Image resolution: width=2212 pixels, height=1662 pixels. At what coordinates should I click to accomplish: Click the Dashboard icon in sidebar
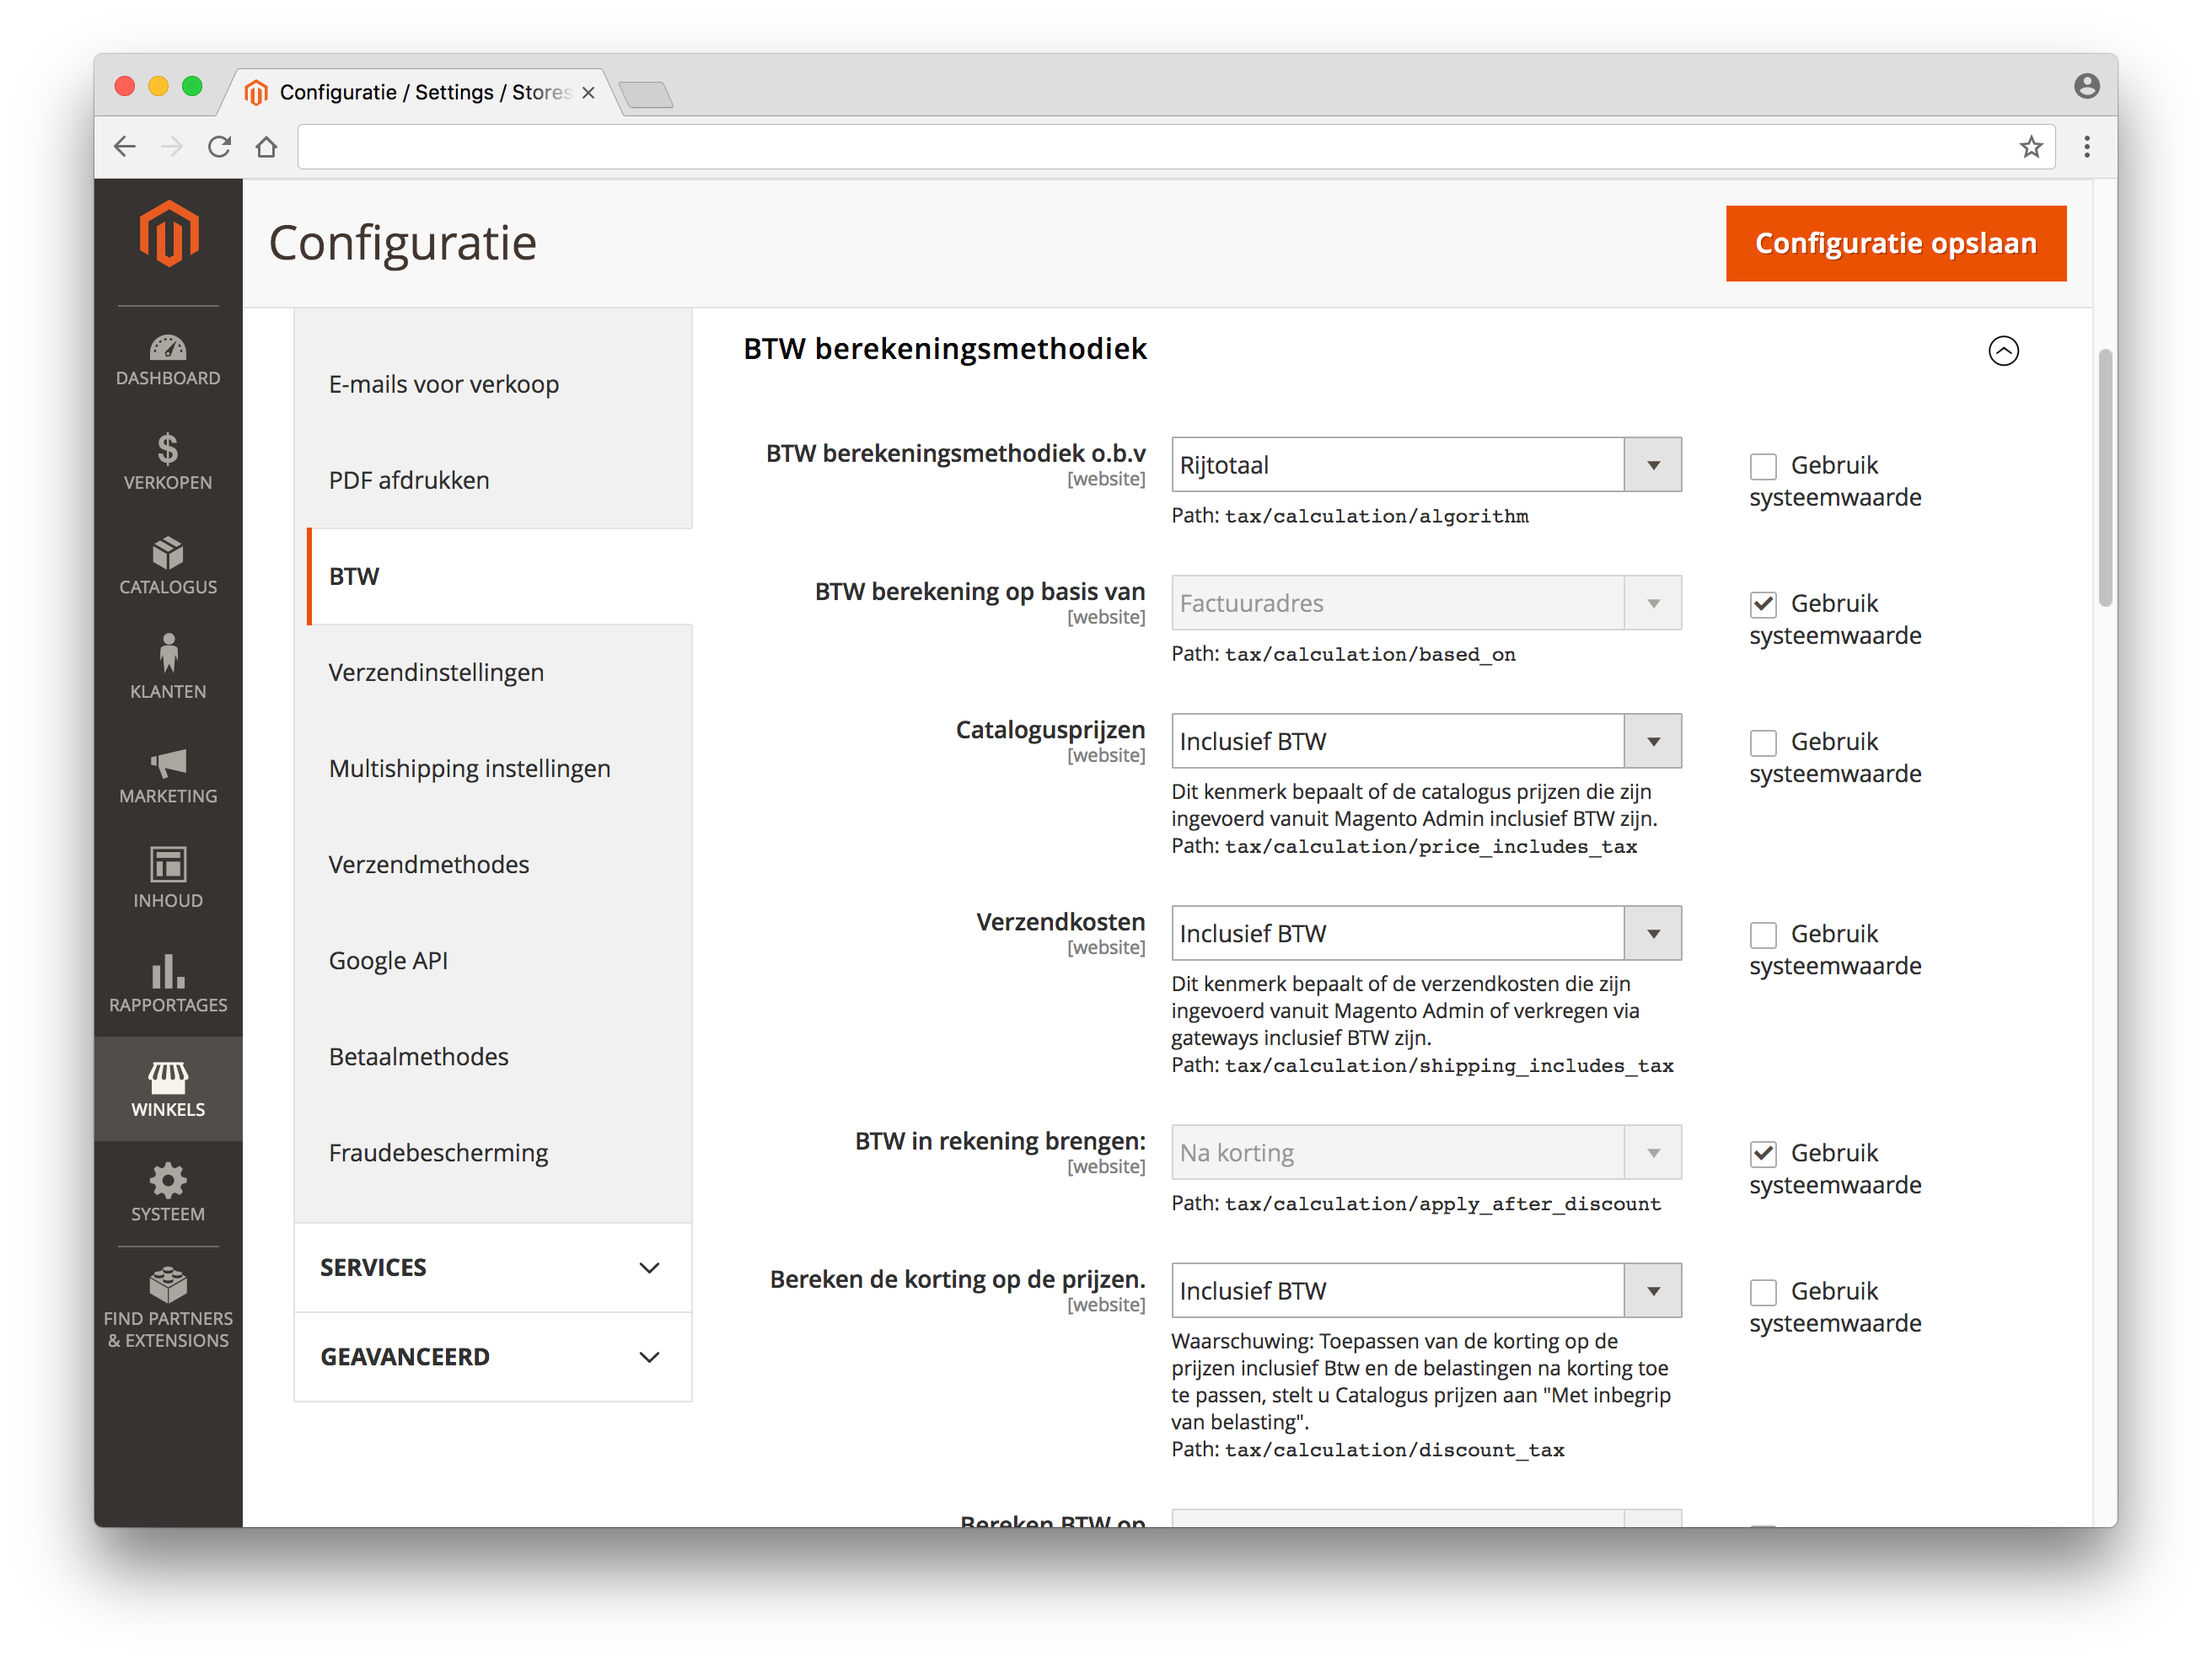[169, 349]
